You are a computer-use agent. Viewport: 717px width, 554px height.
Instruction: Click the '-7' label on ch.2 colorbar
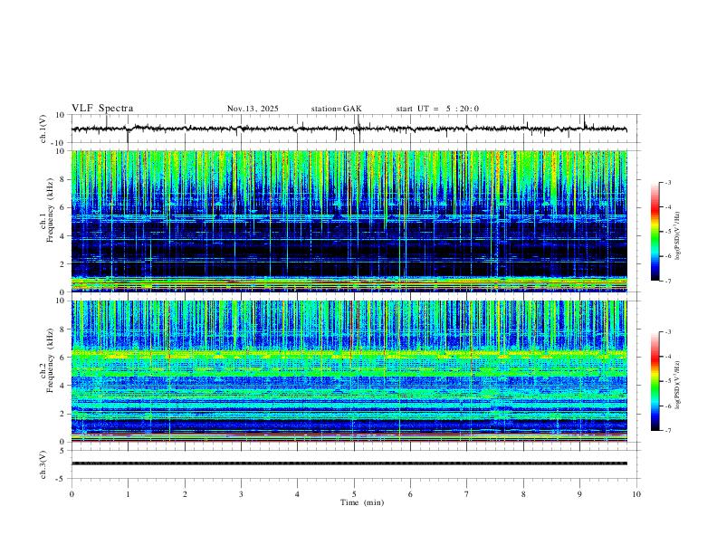pyautogui.click(x=667, y=430)
